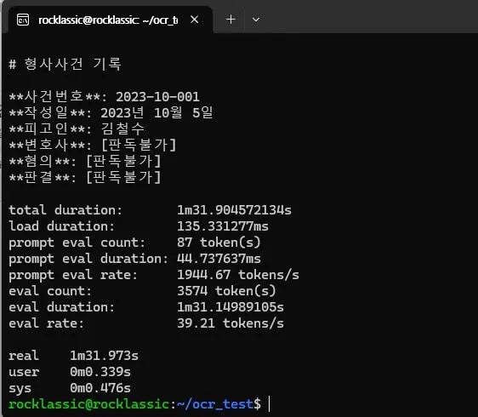Image resolution: width=478 pixels, height=417 pixels.
Task: Click the terminal icon in the tab
Action: (23, 20)
